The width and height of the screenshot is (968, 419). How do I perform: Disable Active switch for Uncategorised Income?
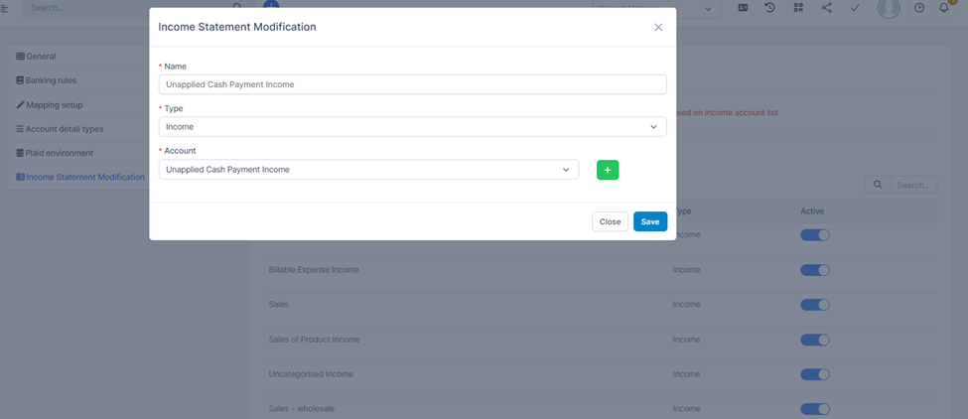tap(815, 374)
